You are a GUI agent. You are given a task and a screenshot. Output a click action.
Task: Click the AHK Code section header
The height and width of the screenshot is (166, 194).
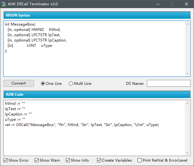point(97,95)
